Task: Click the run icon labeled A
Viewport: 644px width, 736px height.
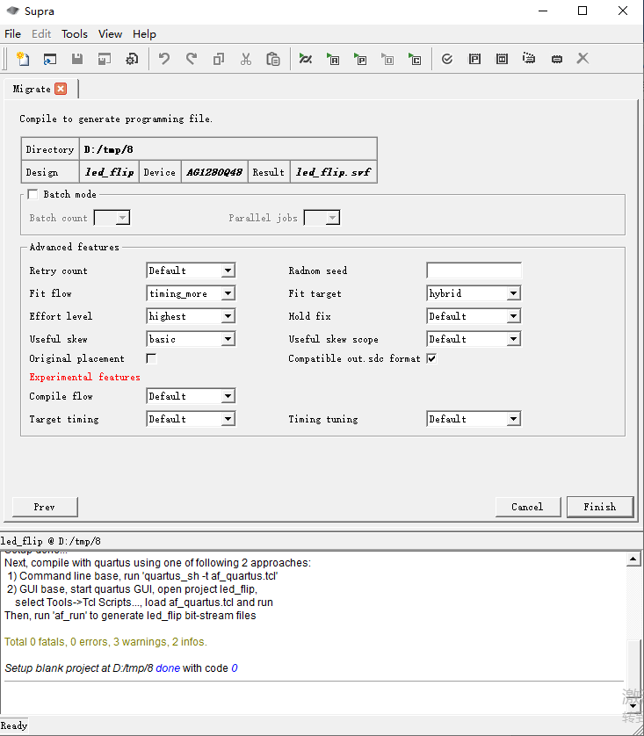Action: (x=333, y=59)
